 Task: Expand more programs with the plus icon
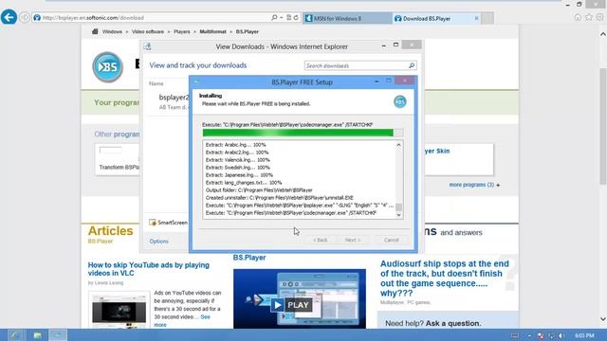coord(498,186)
